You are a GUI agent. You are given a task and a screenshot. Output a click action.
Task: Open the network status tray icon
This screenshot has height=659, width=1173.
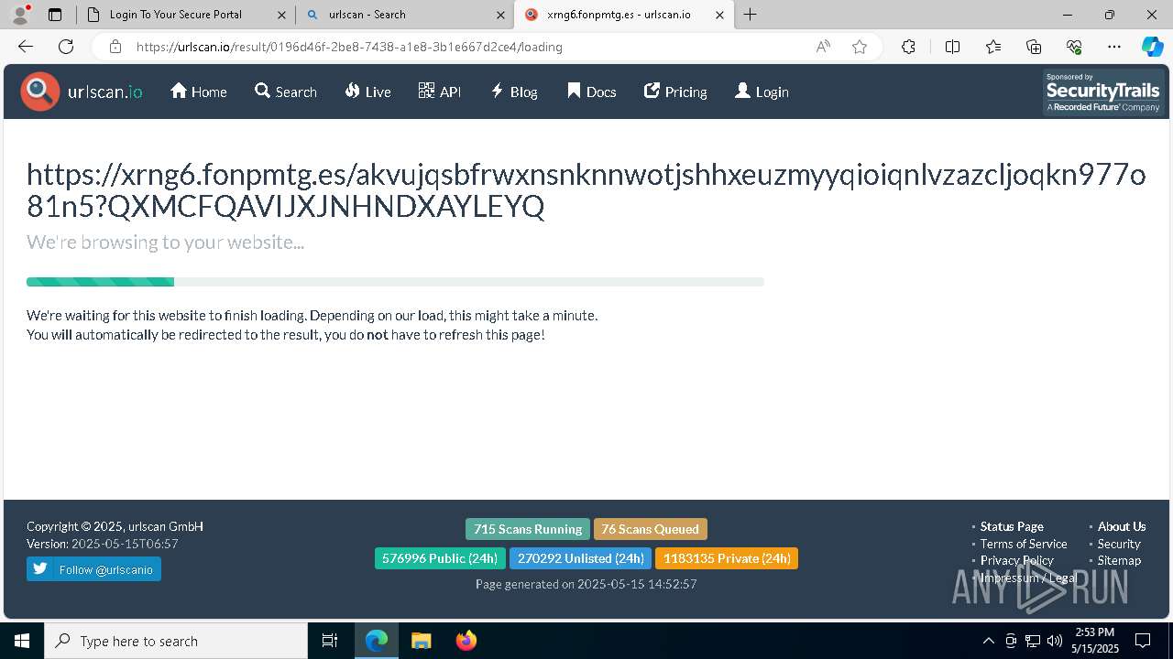click(x=1033, y=641)
